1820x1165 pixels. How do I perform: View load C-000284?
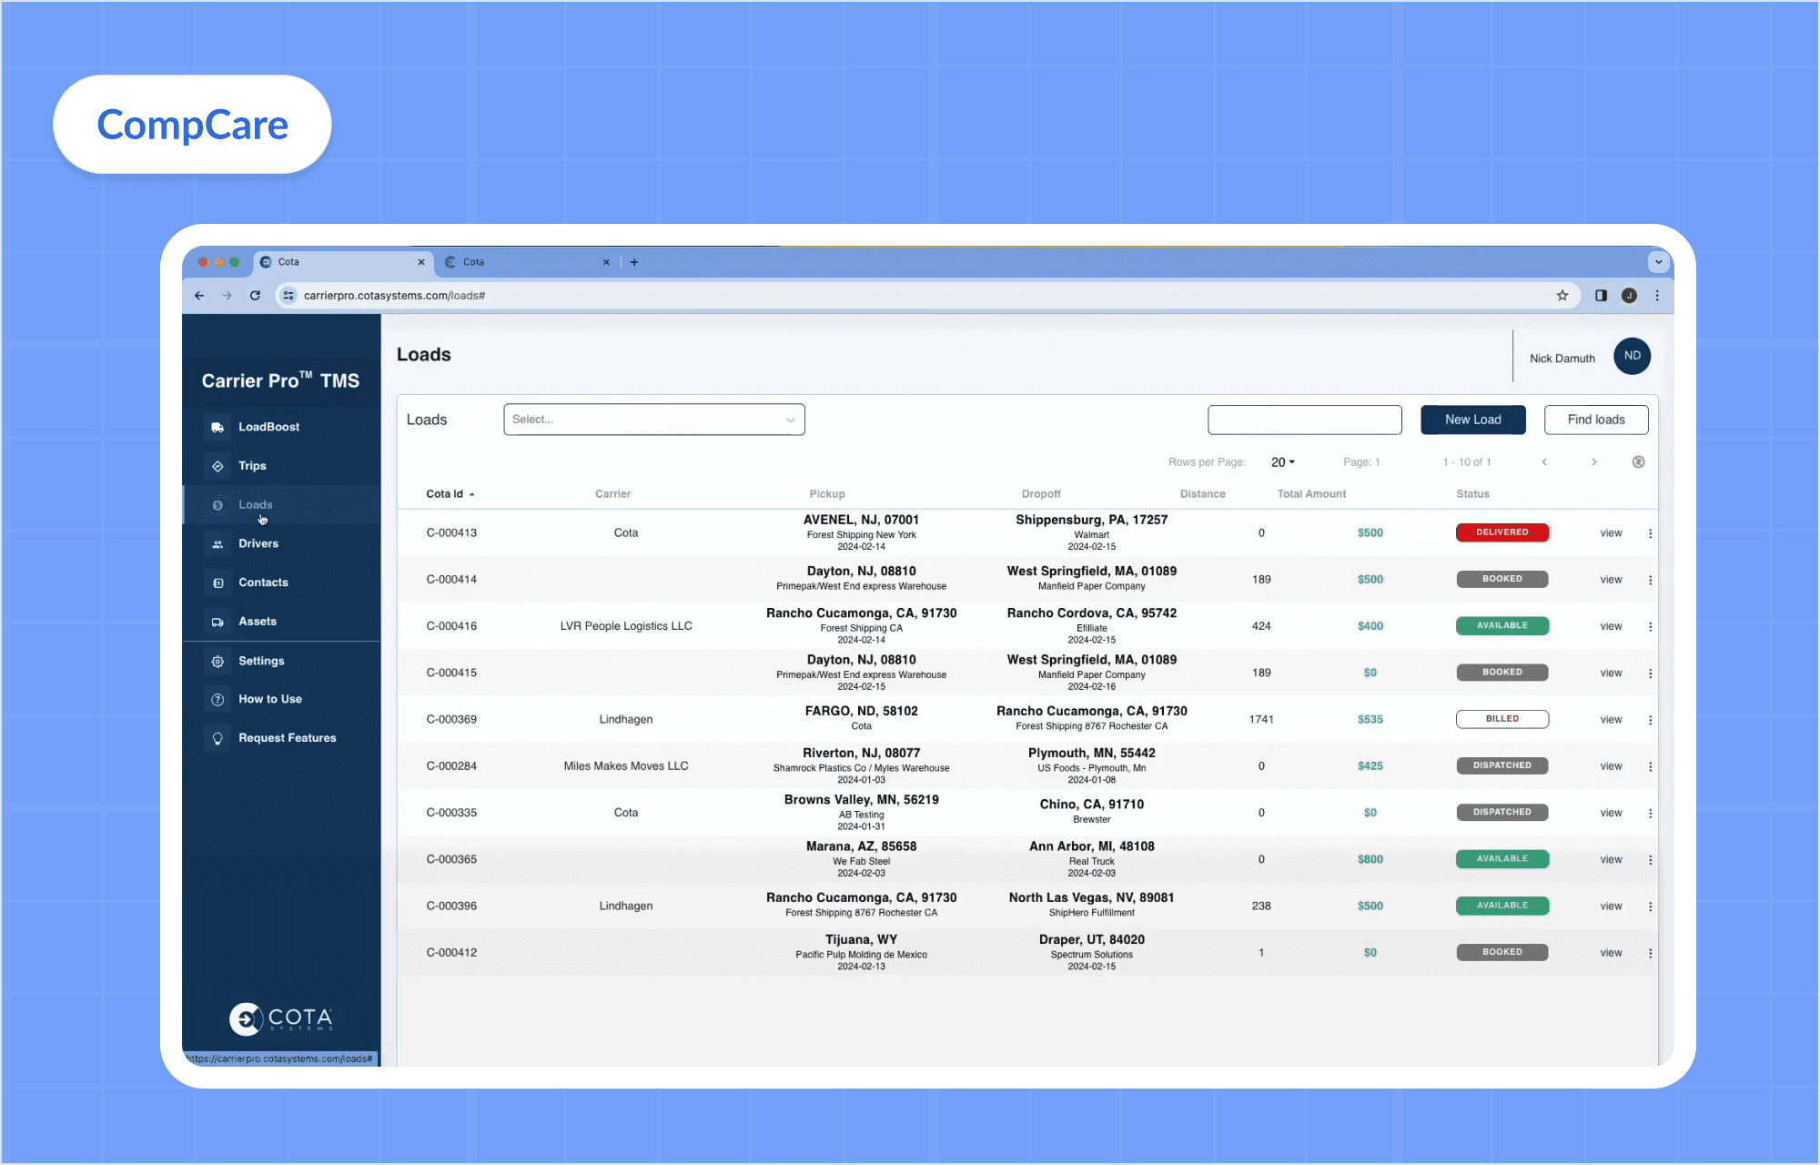click(1611, 766)
